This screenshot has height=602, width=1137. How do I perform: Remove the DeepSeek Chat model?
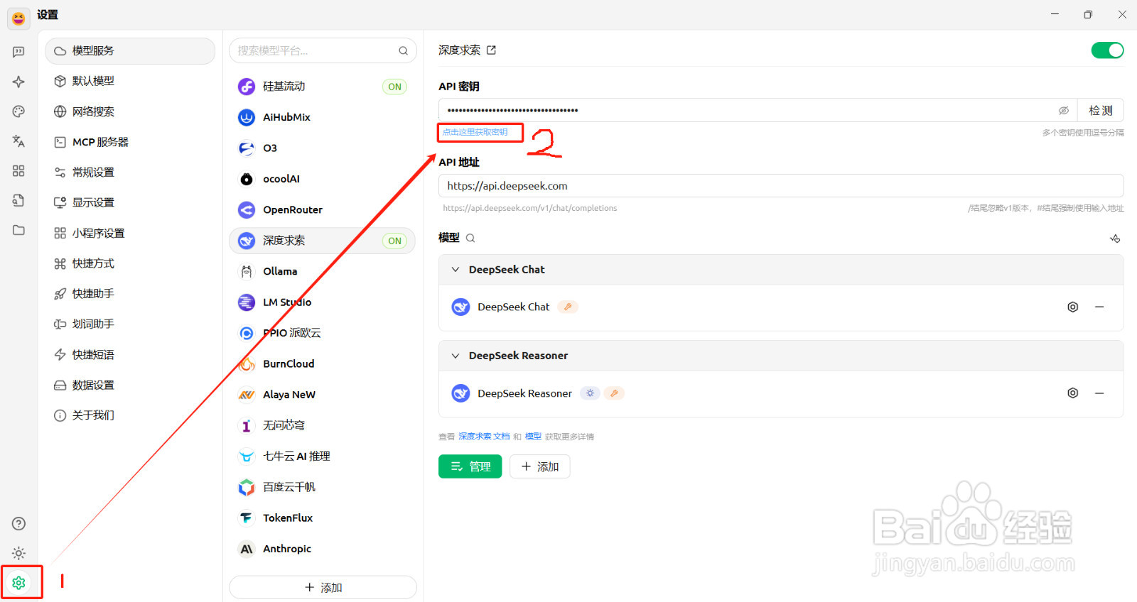coord(1099,307)
